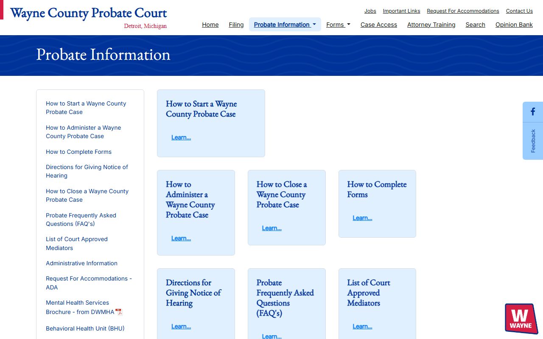Click Learn link in How to Start card
The width and height of the screenshot is (543, 339).
pyautogui.click(x=181, y=137)
